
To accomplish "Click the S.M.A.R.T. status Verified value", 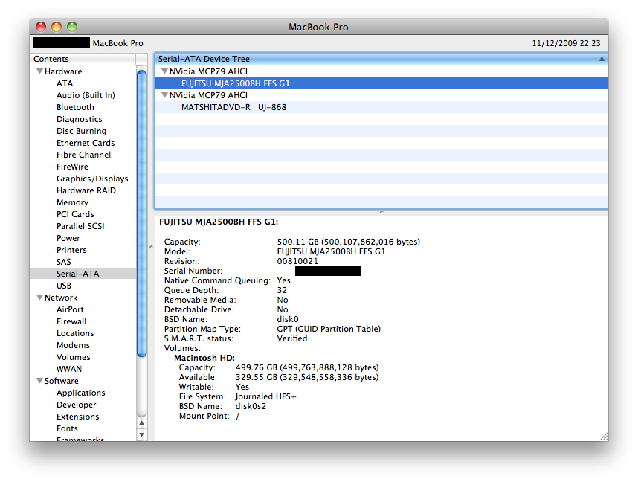I will pos(292,338).
